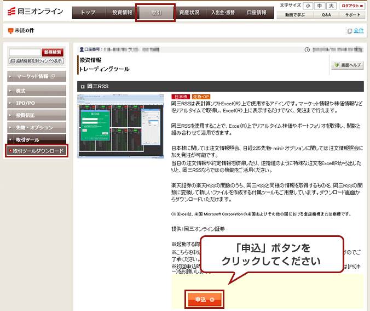Screen dimensions: 370x311
Task: Click the 提供:岡三オンライン証券 text
Action: coord(198,229)
